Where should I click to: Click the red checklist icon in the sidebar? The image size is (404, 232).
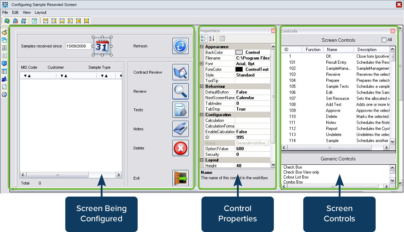pos(4,47)
